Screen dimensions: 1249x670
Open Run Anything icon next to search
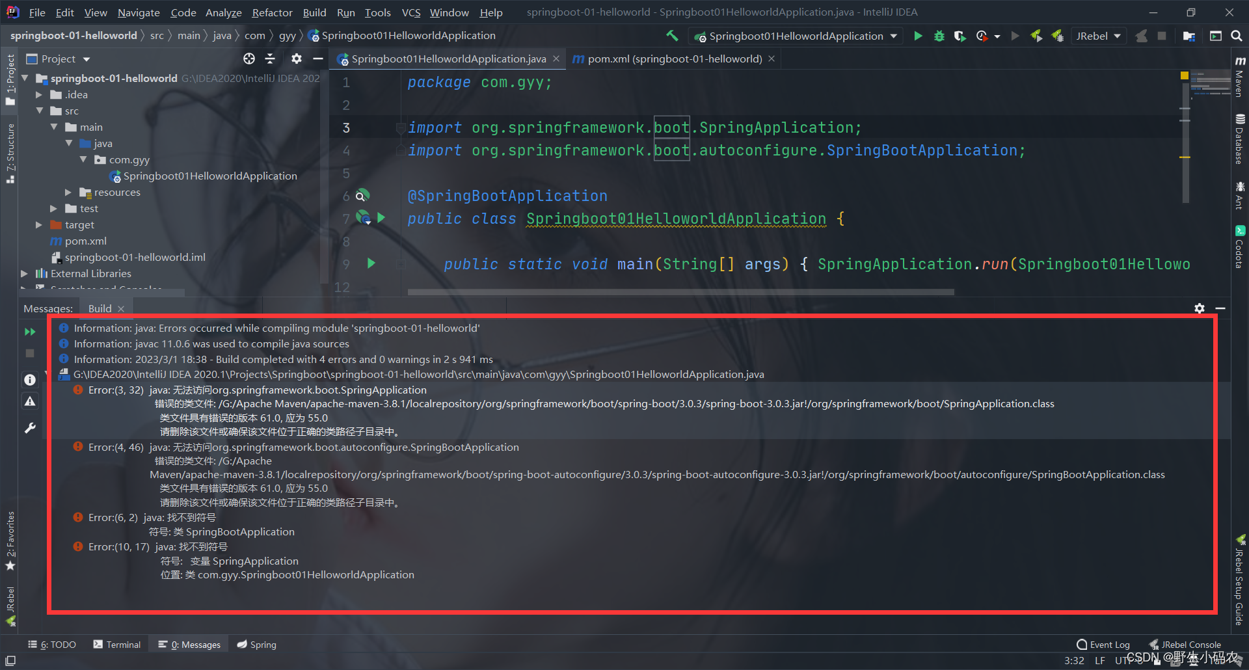(x=1215, y=36)
